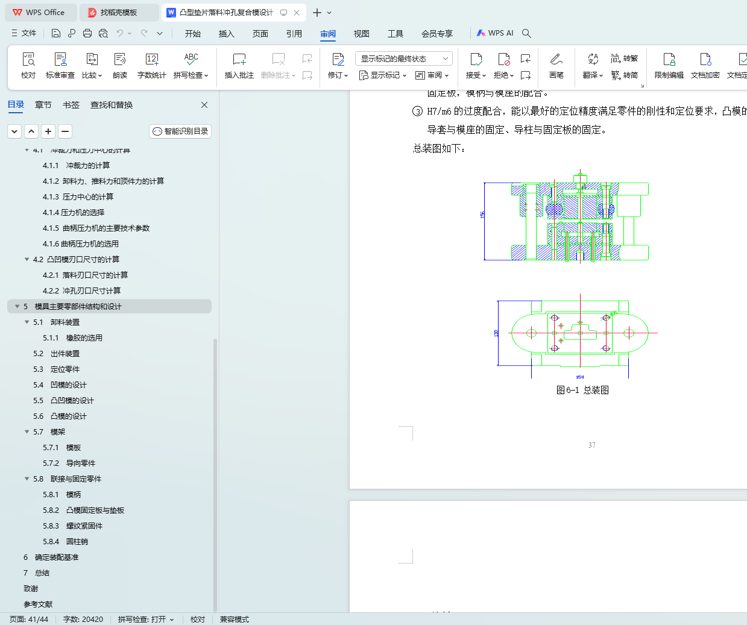
Task: Open the 插入 ribbon tab
Action: pos(227,34)
